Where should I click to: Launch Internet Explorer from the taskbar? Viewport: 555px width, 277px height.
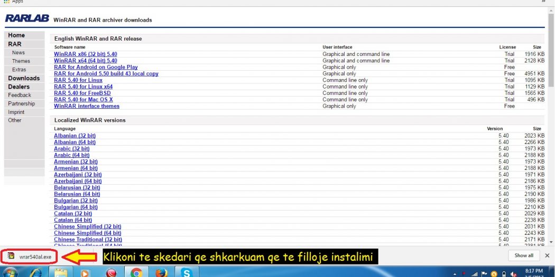click(36, 272)
